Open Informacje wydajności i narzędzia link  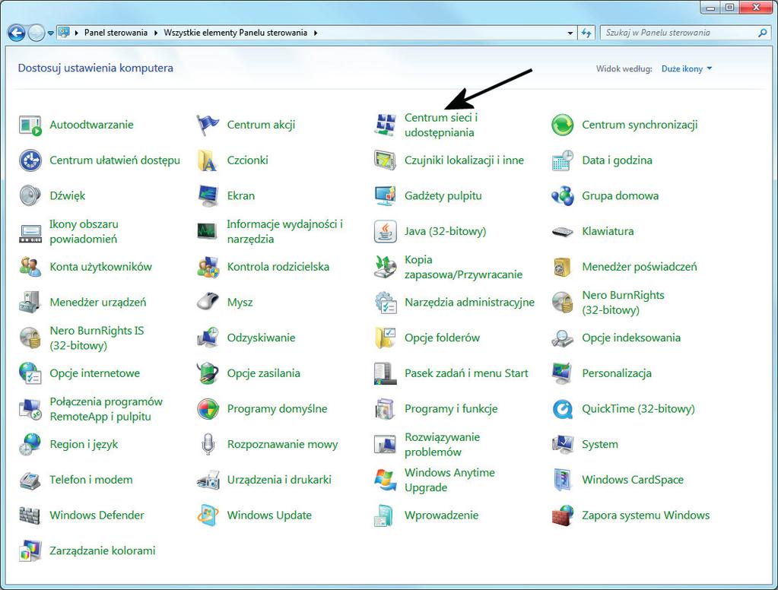point(284,232)
